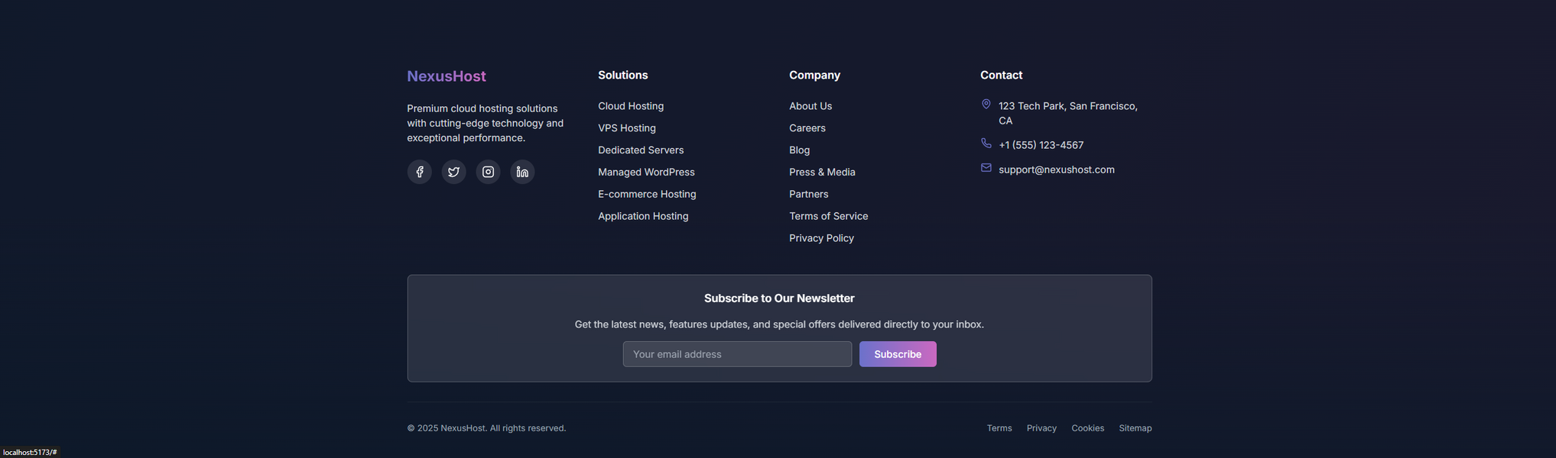Screen dimensions: 1556x458
Task: Go to Cloud Hosting
Action: point(631,106)
